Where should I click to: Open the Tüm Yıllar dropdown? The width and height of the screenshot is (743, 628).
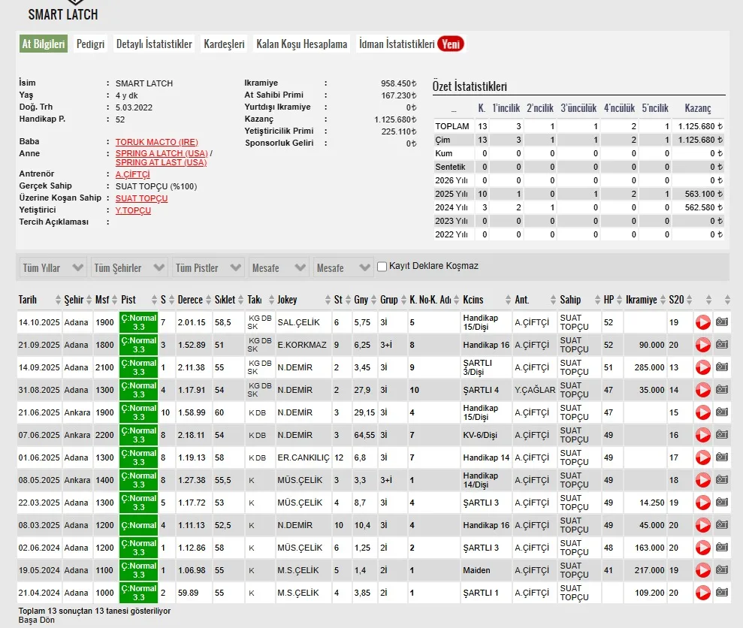click(x=52, y=267)
